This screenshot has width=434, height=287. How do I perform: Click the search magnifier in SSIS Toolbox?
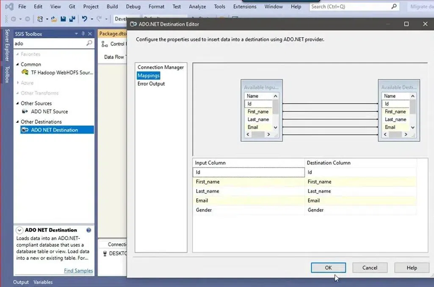tap(89, 43)
